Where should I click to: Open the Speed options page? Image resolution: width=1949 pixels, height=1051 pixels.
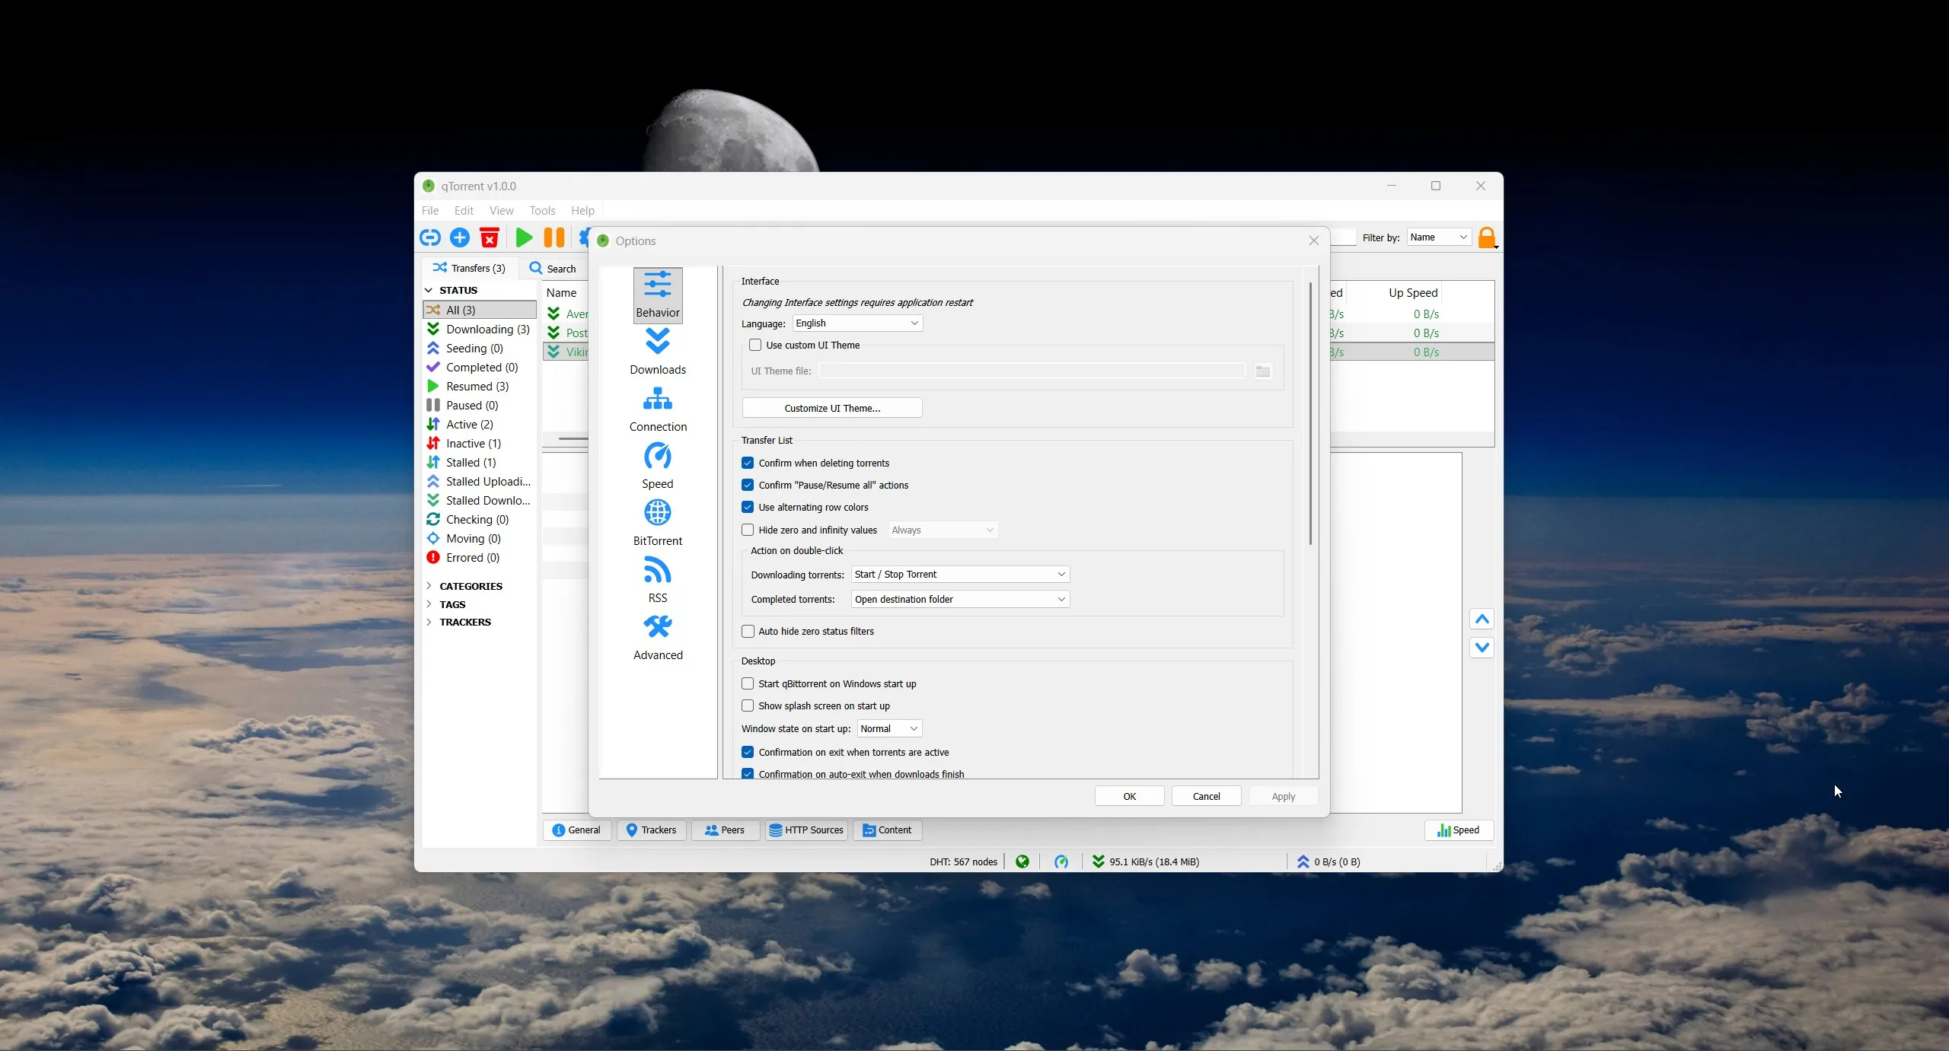658,466
